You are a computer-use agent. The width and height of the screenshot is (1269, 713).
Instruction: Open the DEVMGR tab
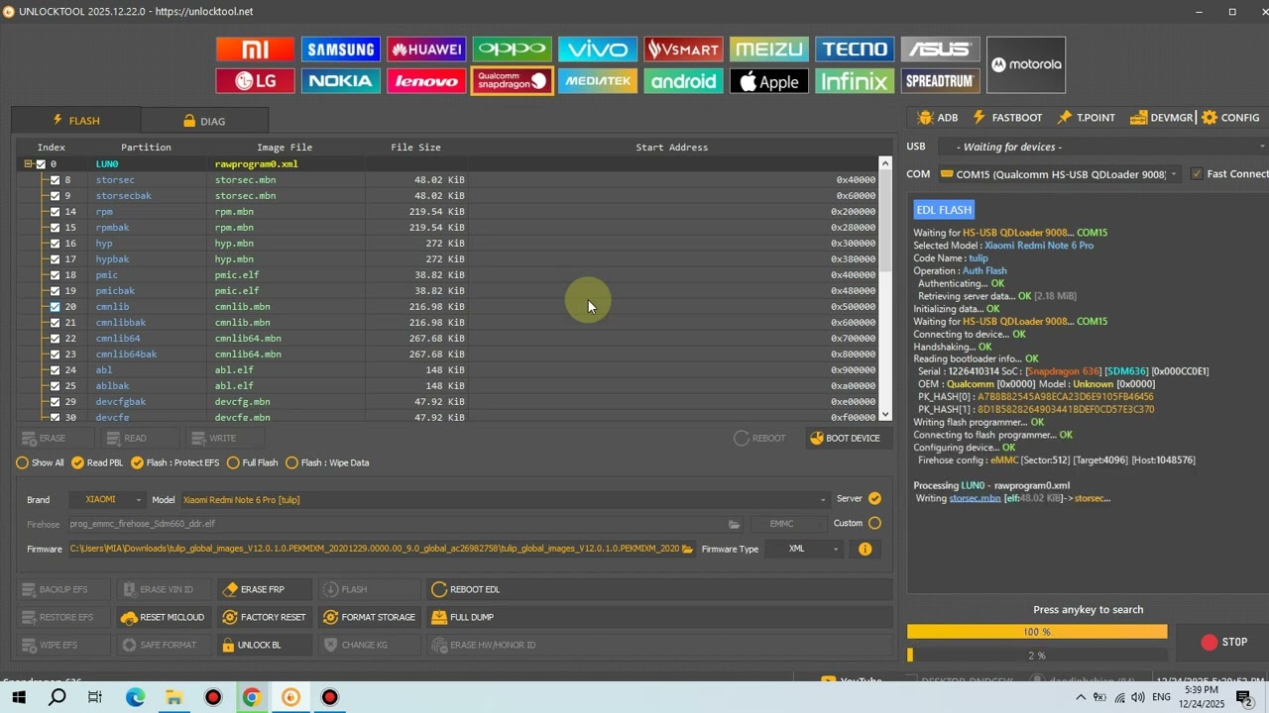point(1161,118)
